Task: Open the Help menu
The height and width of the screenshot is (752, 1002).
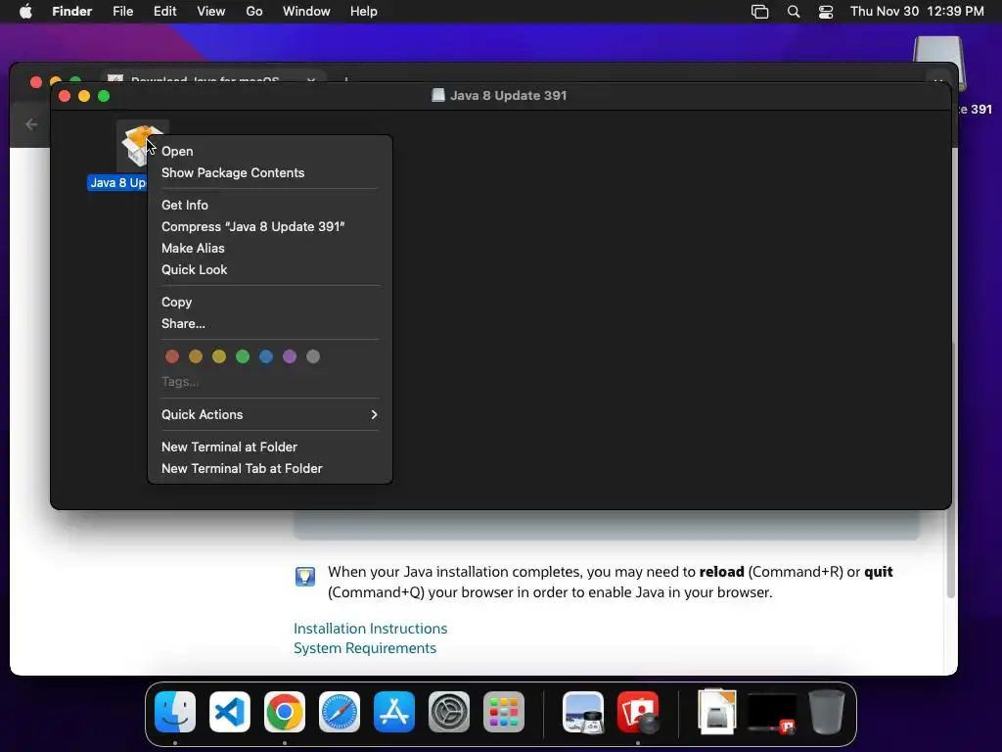Action: pos(364,12)
